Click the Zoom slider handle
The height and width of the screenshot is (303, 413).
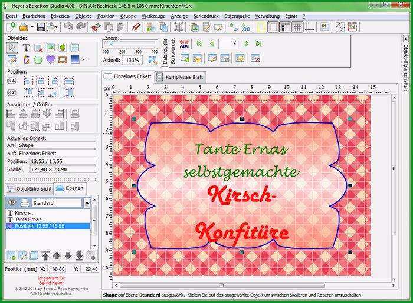(x=111, y=43)
